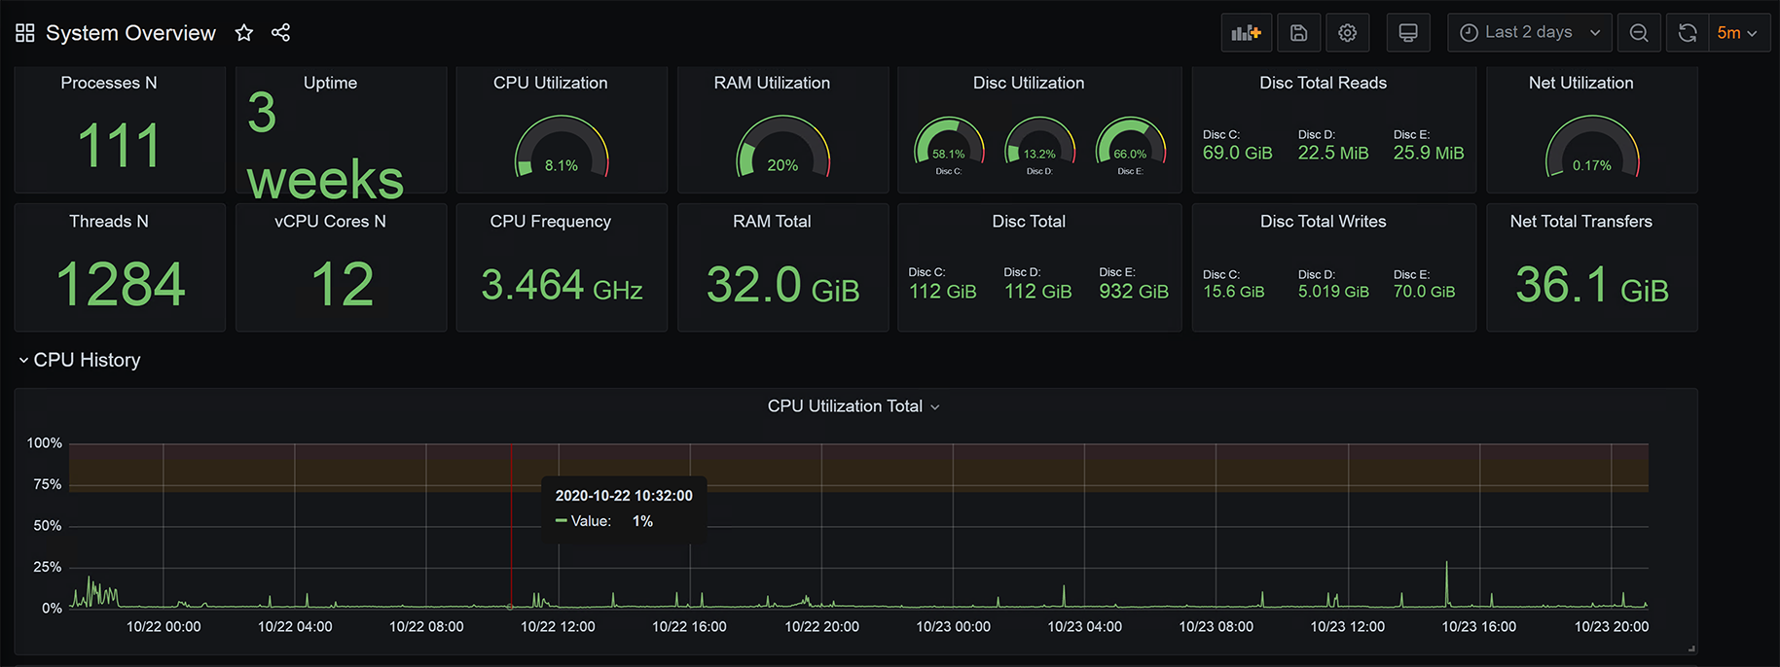Star the System Overview dashboard
Viewport: 1780px width, 667px height.
coord(244,33)
